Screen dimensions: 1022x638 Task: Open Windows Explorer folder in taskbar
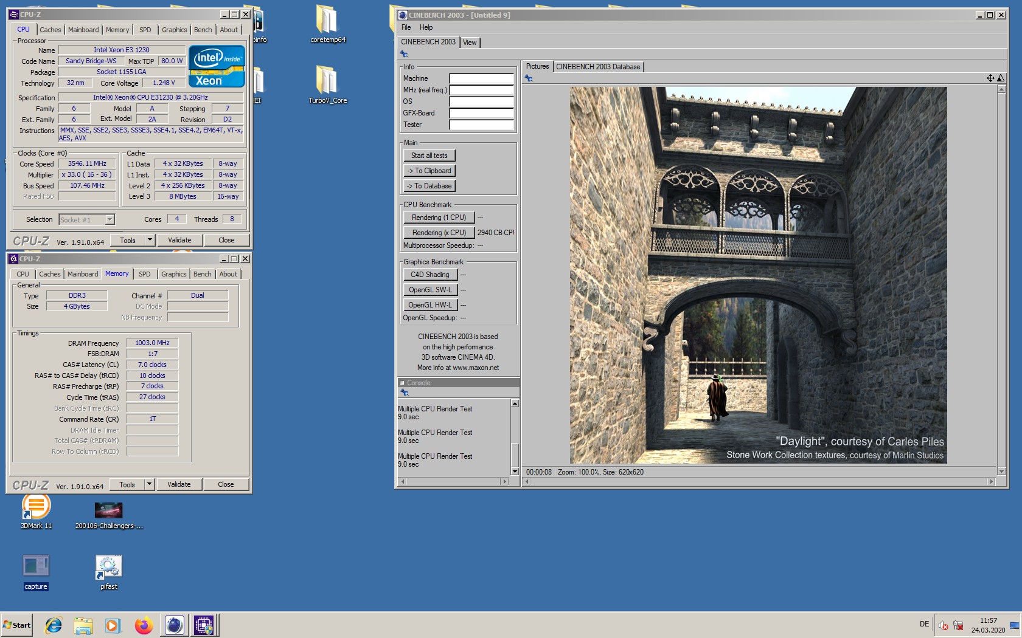point(83,625)
